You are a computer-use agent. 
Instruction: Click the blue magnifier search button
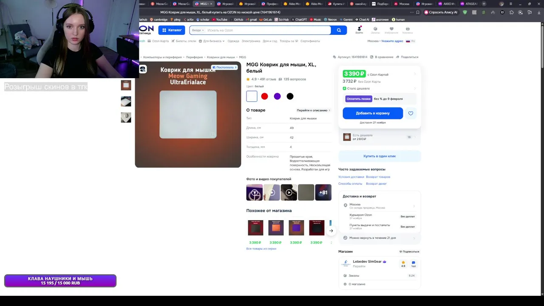pyautogui.click(x=339, y=30)
